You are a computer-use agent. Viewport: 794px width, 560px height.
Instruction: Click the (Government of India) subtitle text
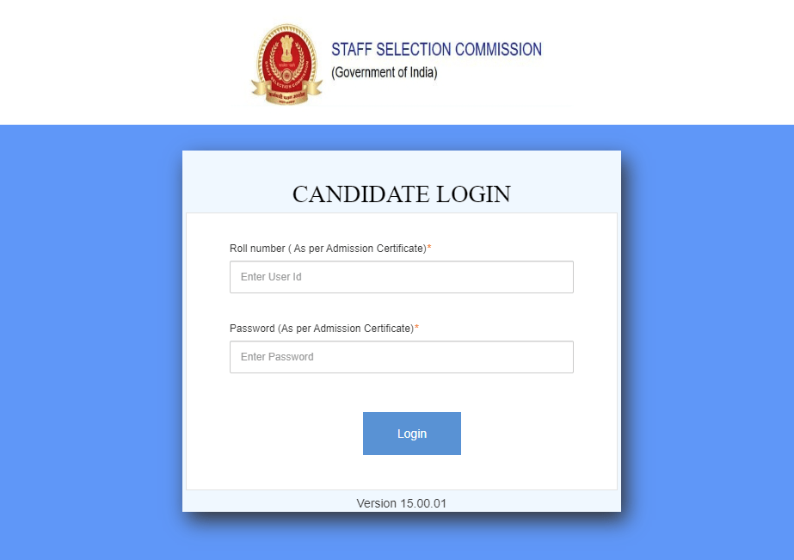point(385,73)
